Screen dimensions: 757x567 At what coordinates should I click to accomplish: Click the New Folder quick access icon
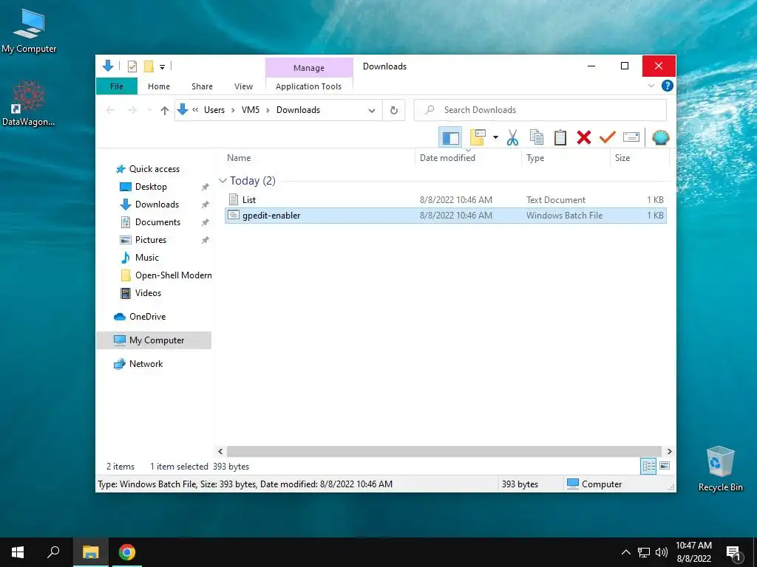tap(149, 66)
